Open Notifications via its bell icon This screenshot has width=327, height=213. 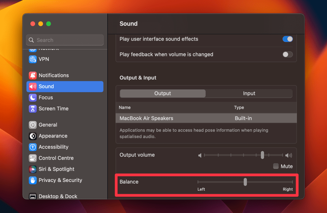coord(33,75)
